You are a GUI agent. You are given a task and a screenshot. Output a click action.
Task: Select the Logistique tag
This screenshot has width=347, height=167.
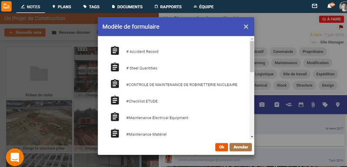coord(264,74)
